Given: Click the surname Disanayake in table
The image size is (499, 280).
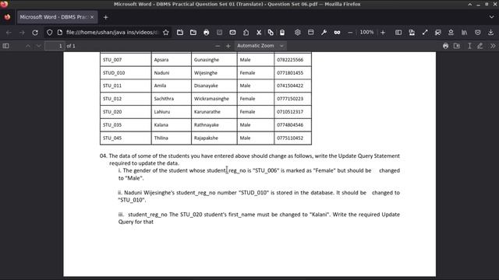Looking at the screenshot, I should [206, 86].
